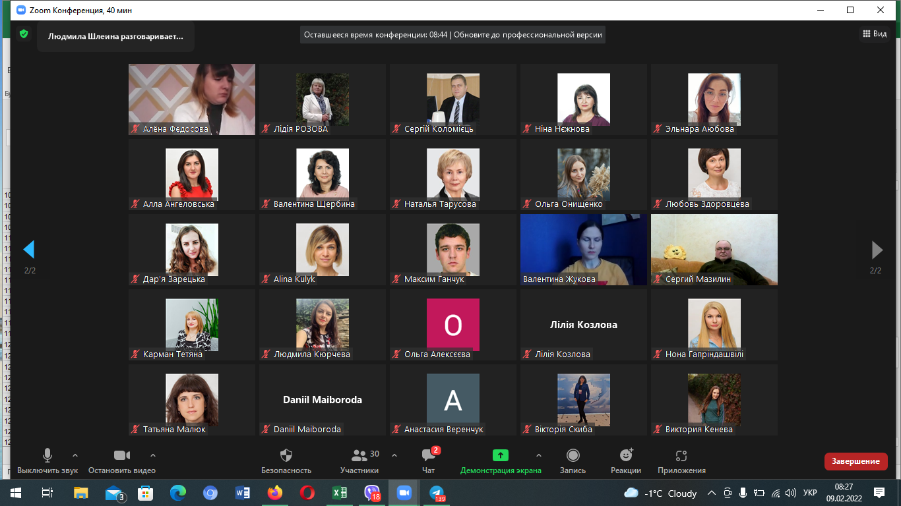
Task: Open Opera browser from the taskbar
Action: tap(307, 493)
